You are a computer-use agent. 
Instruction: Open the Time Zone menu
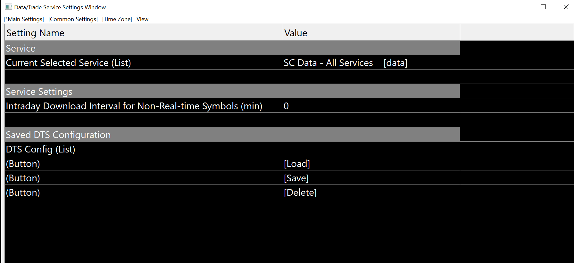click(x=117, y=19)
